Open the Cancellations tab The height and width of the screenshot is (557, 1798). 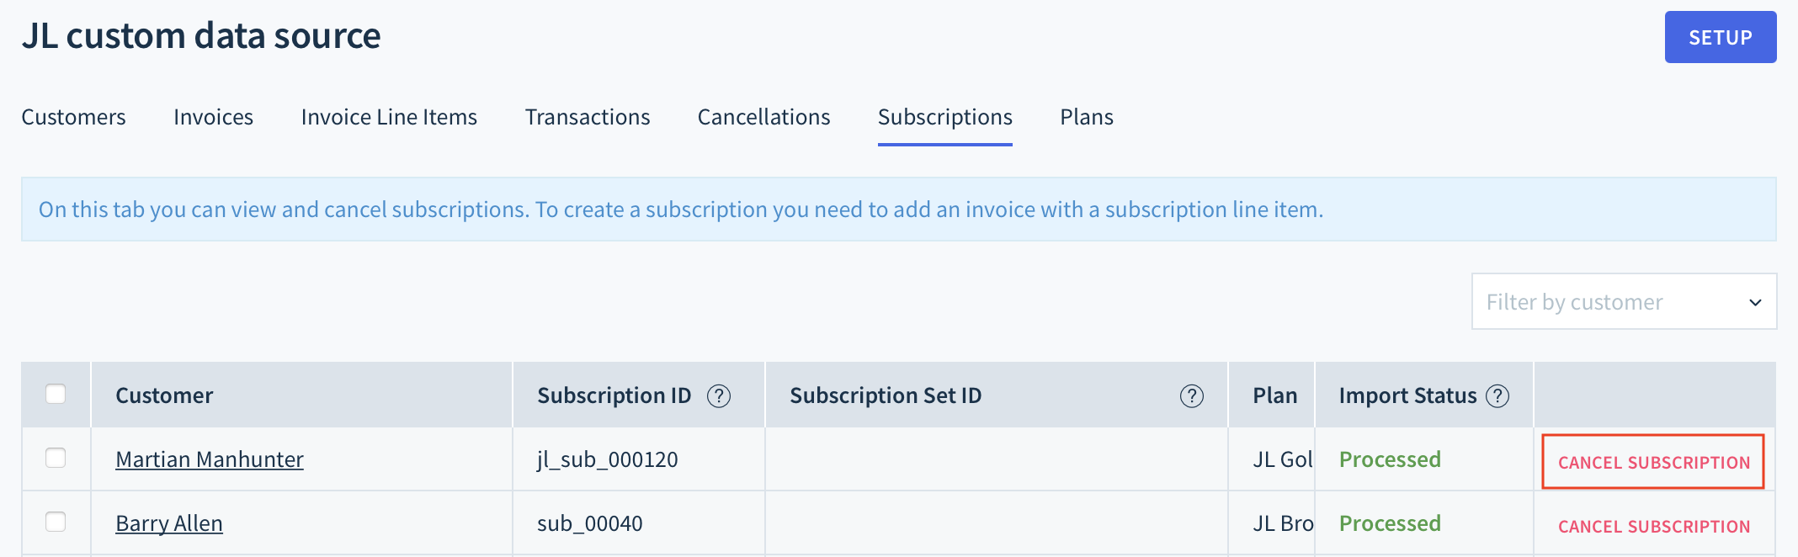pos(763,117)
